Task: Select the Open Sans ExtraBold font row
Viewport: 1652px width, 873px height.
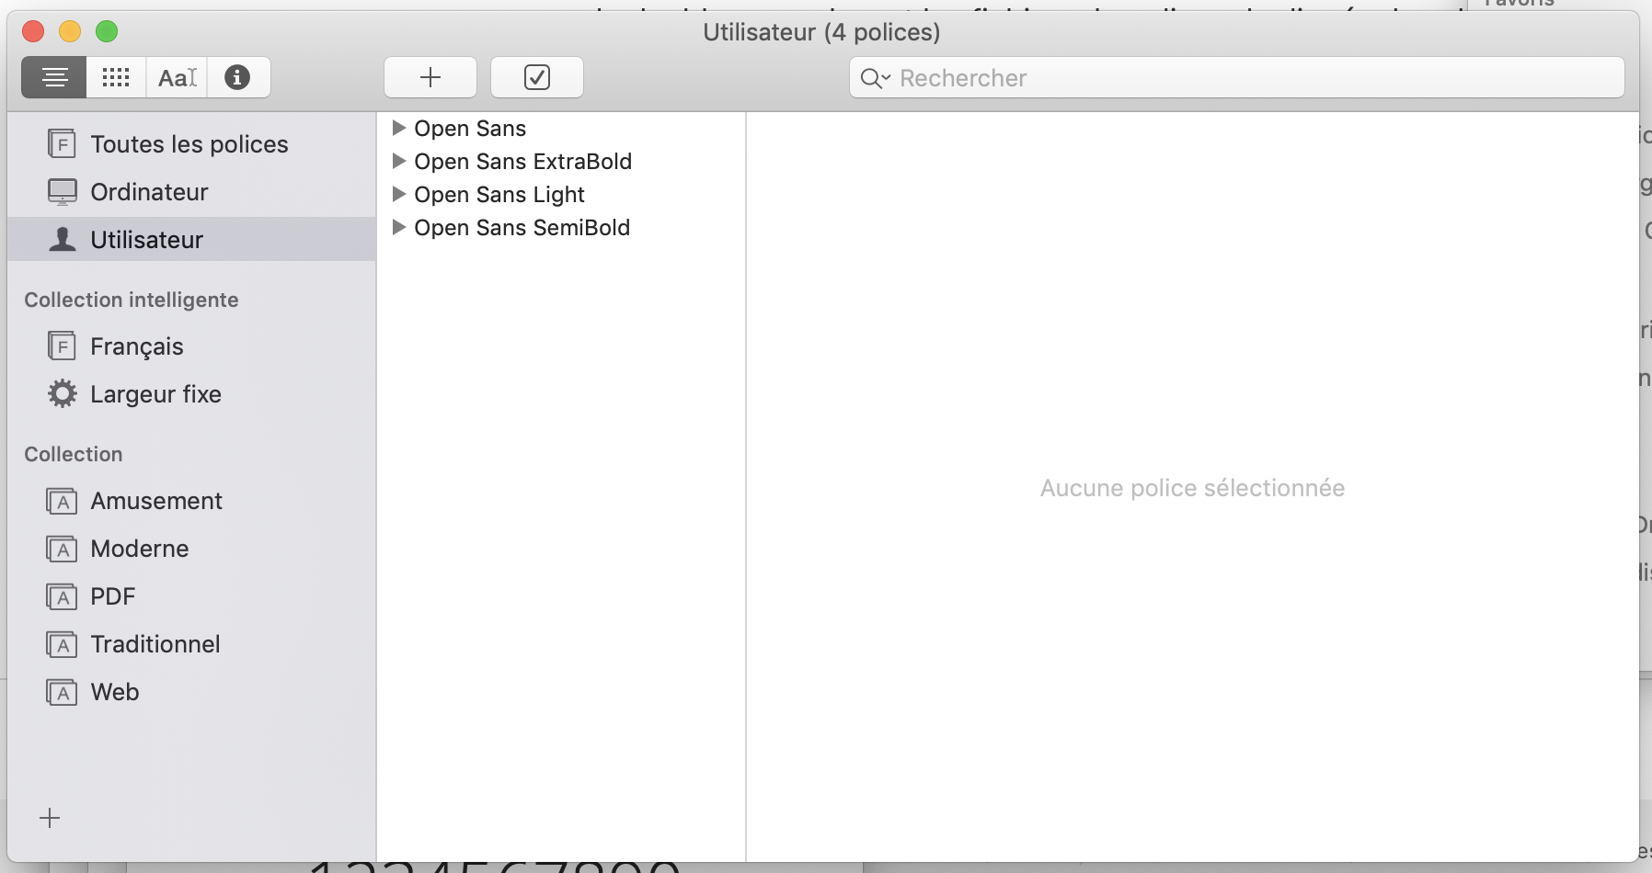Action: click(561, 162)
